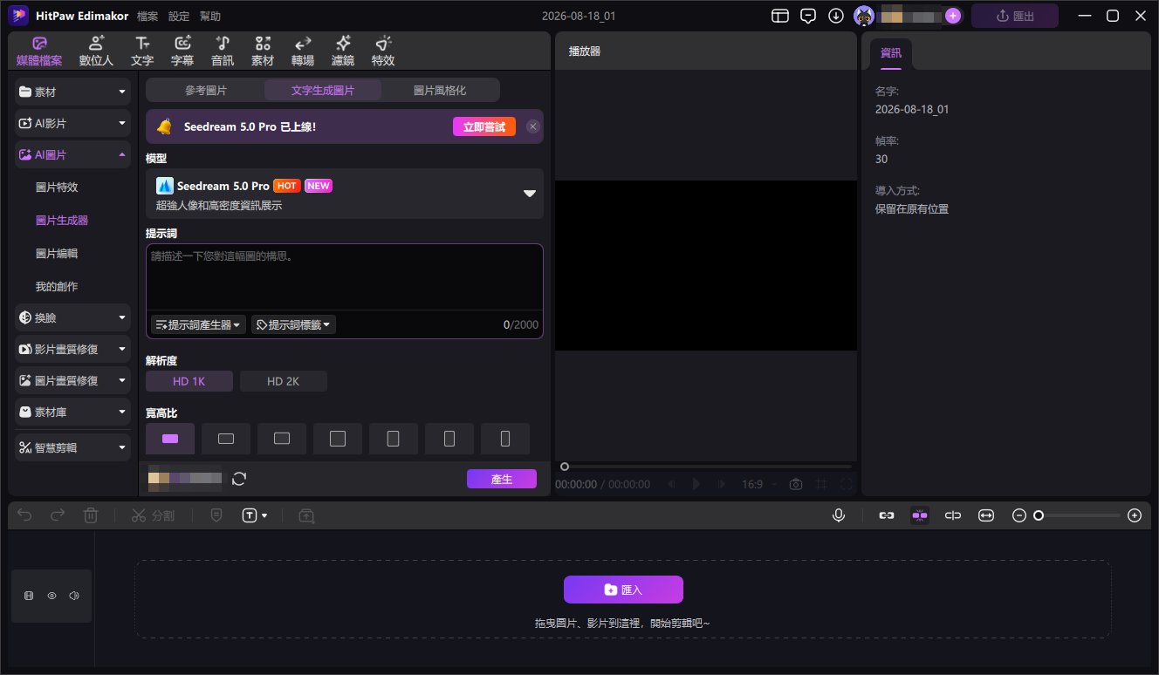The height and width of the screenshot is (675, 1159).
Task: Click the add track icon in timeline toolbar
Action: point(306,515)
